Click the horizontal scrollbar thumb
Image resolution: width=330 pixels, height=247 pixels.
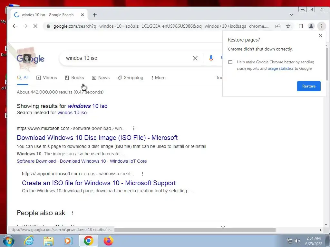click(x=195, y=230)
